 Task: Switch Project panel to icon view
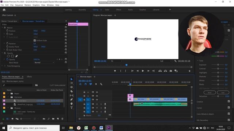pos(12,119)
